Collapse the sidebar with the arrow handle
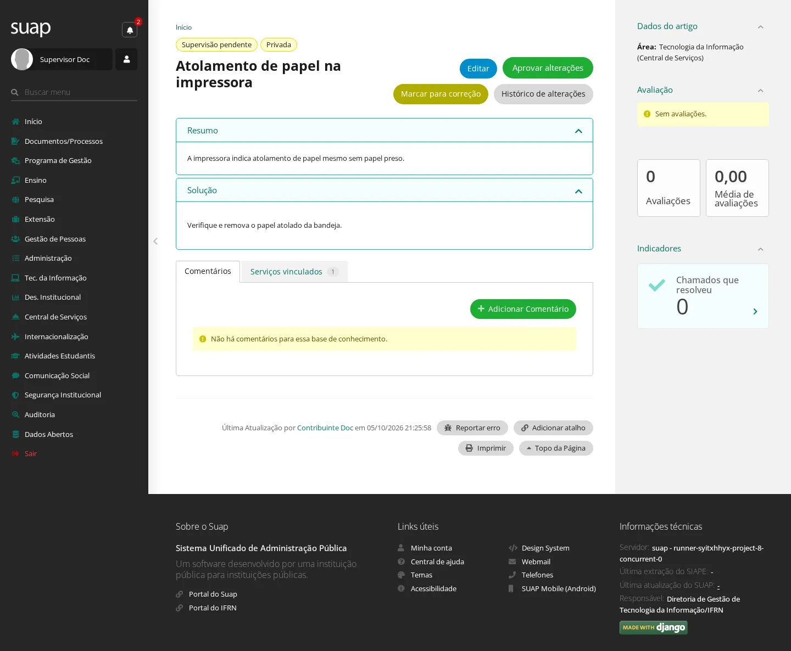791x651 pixels. (x=155, y=241)
